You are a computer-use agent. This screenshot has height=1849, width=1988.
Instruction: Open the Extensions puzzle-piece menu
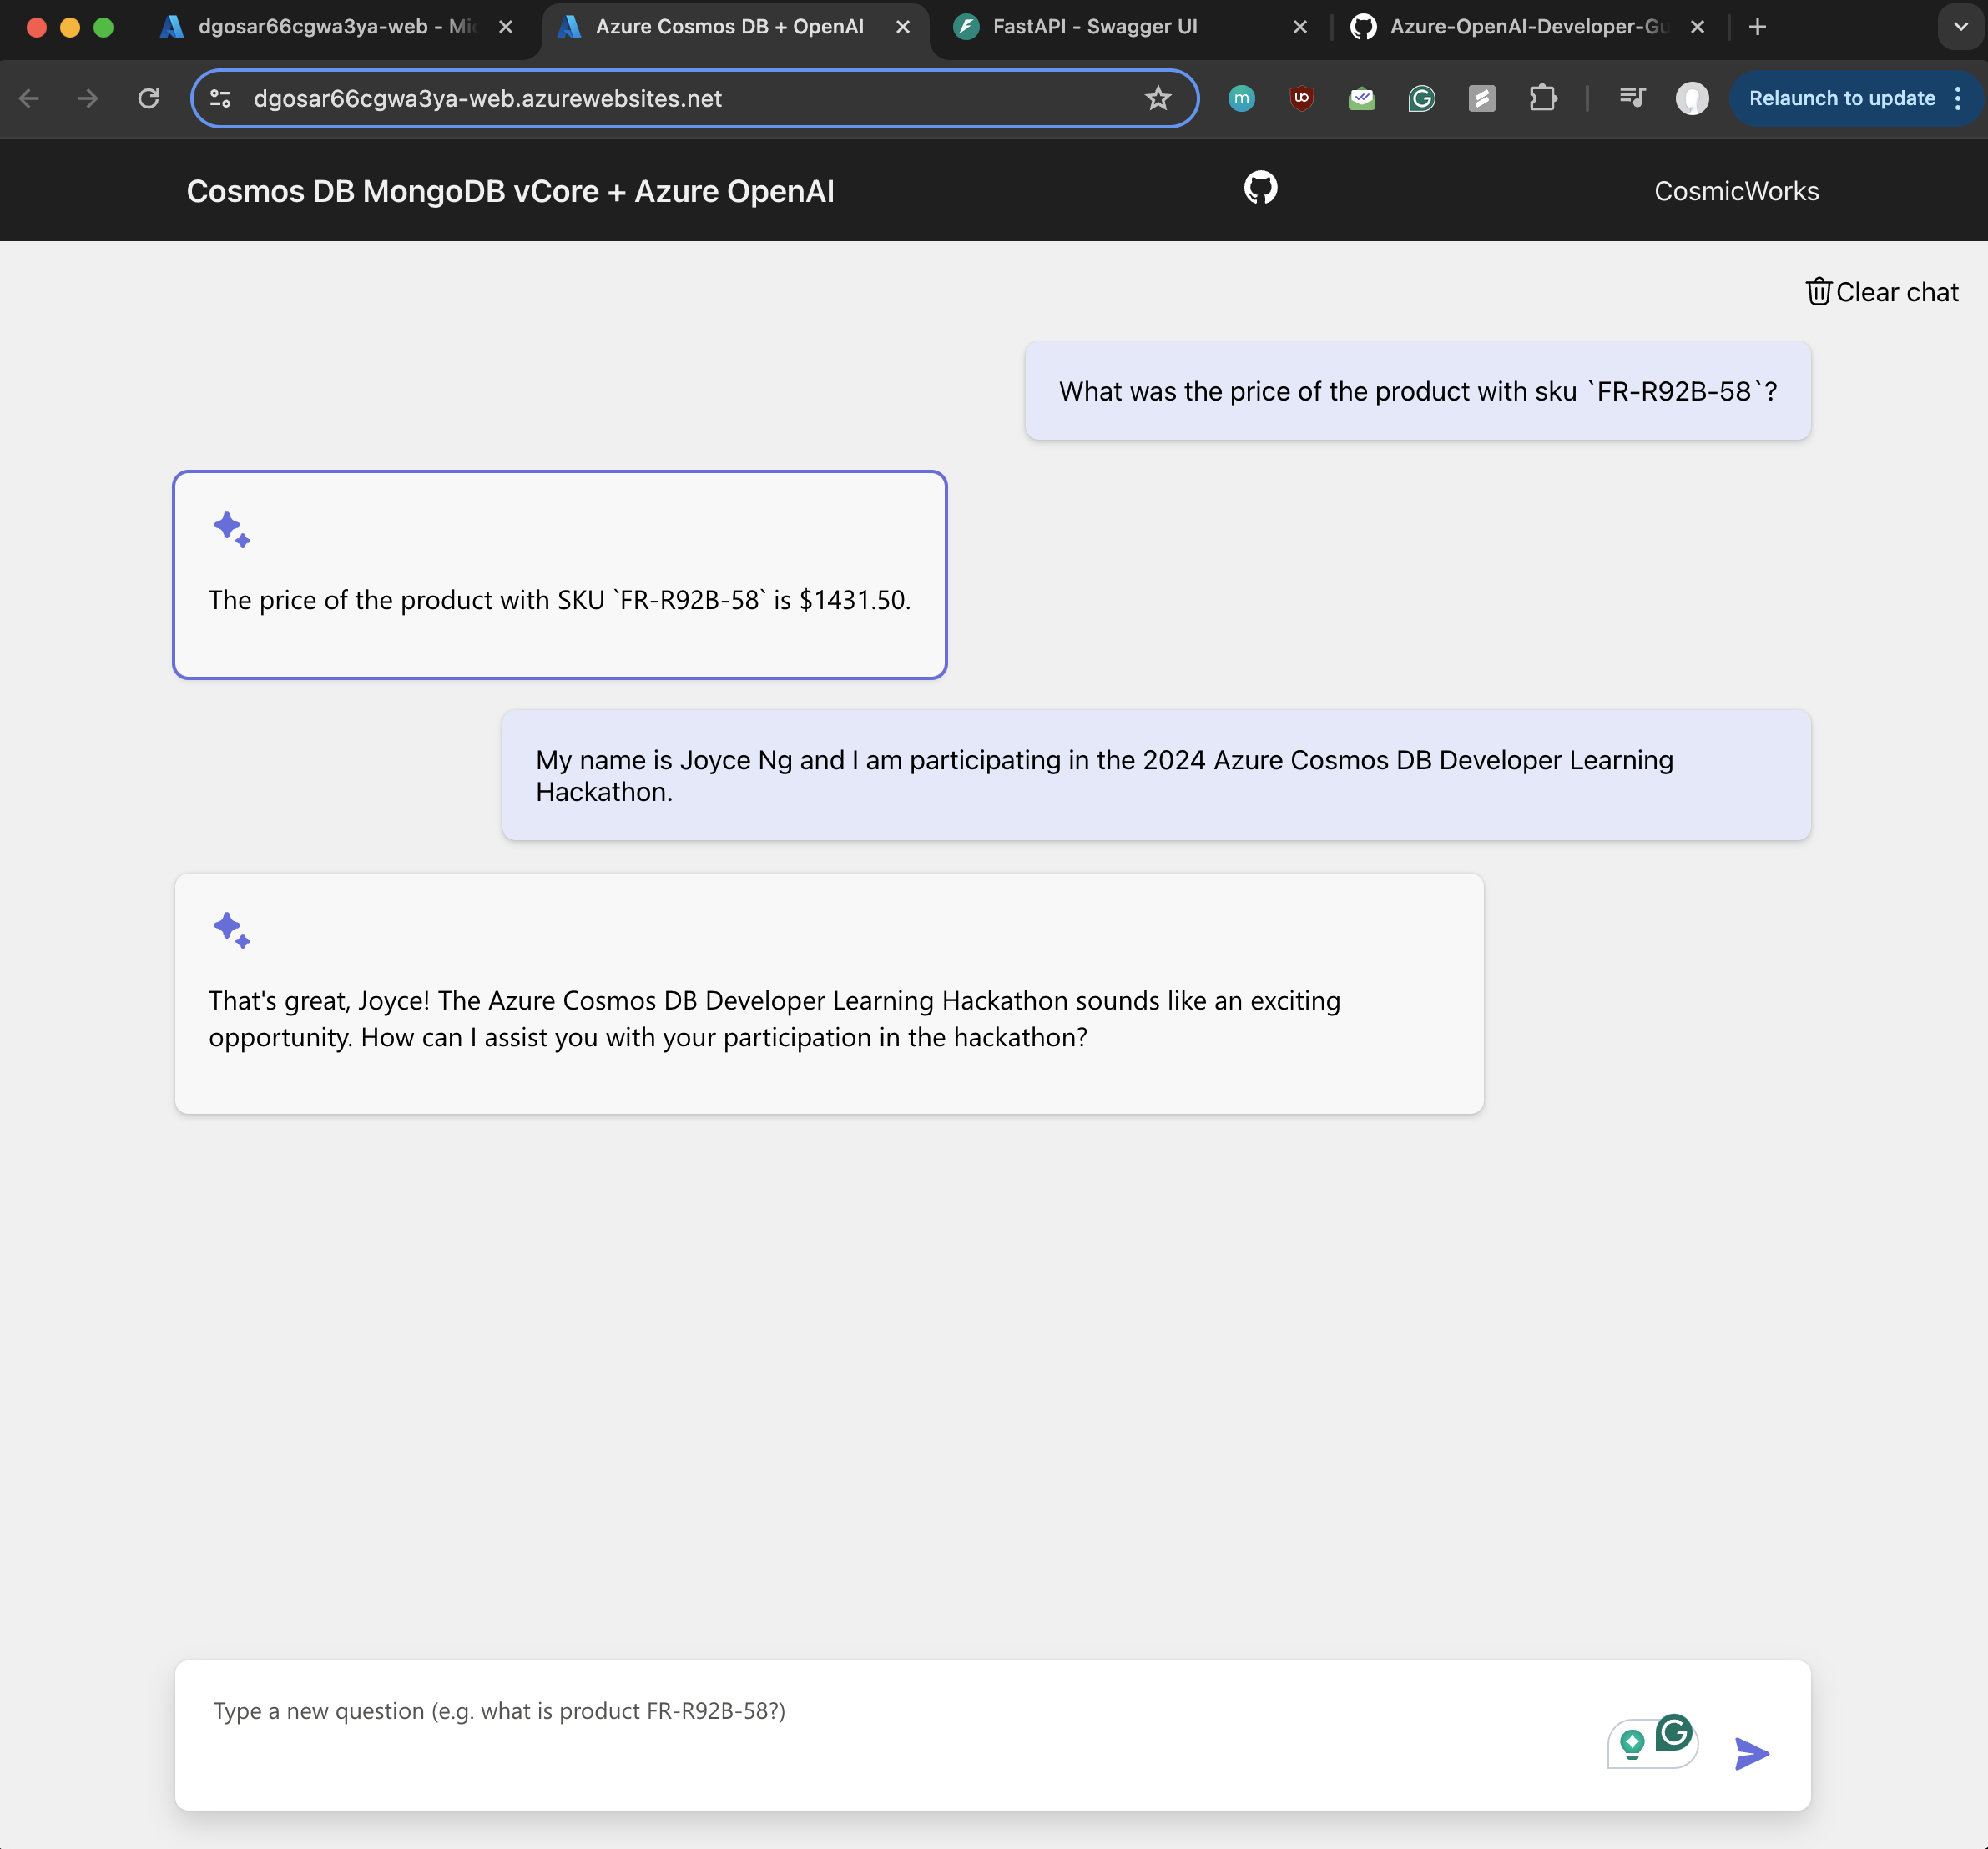(1542, 98)
